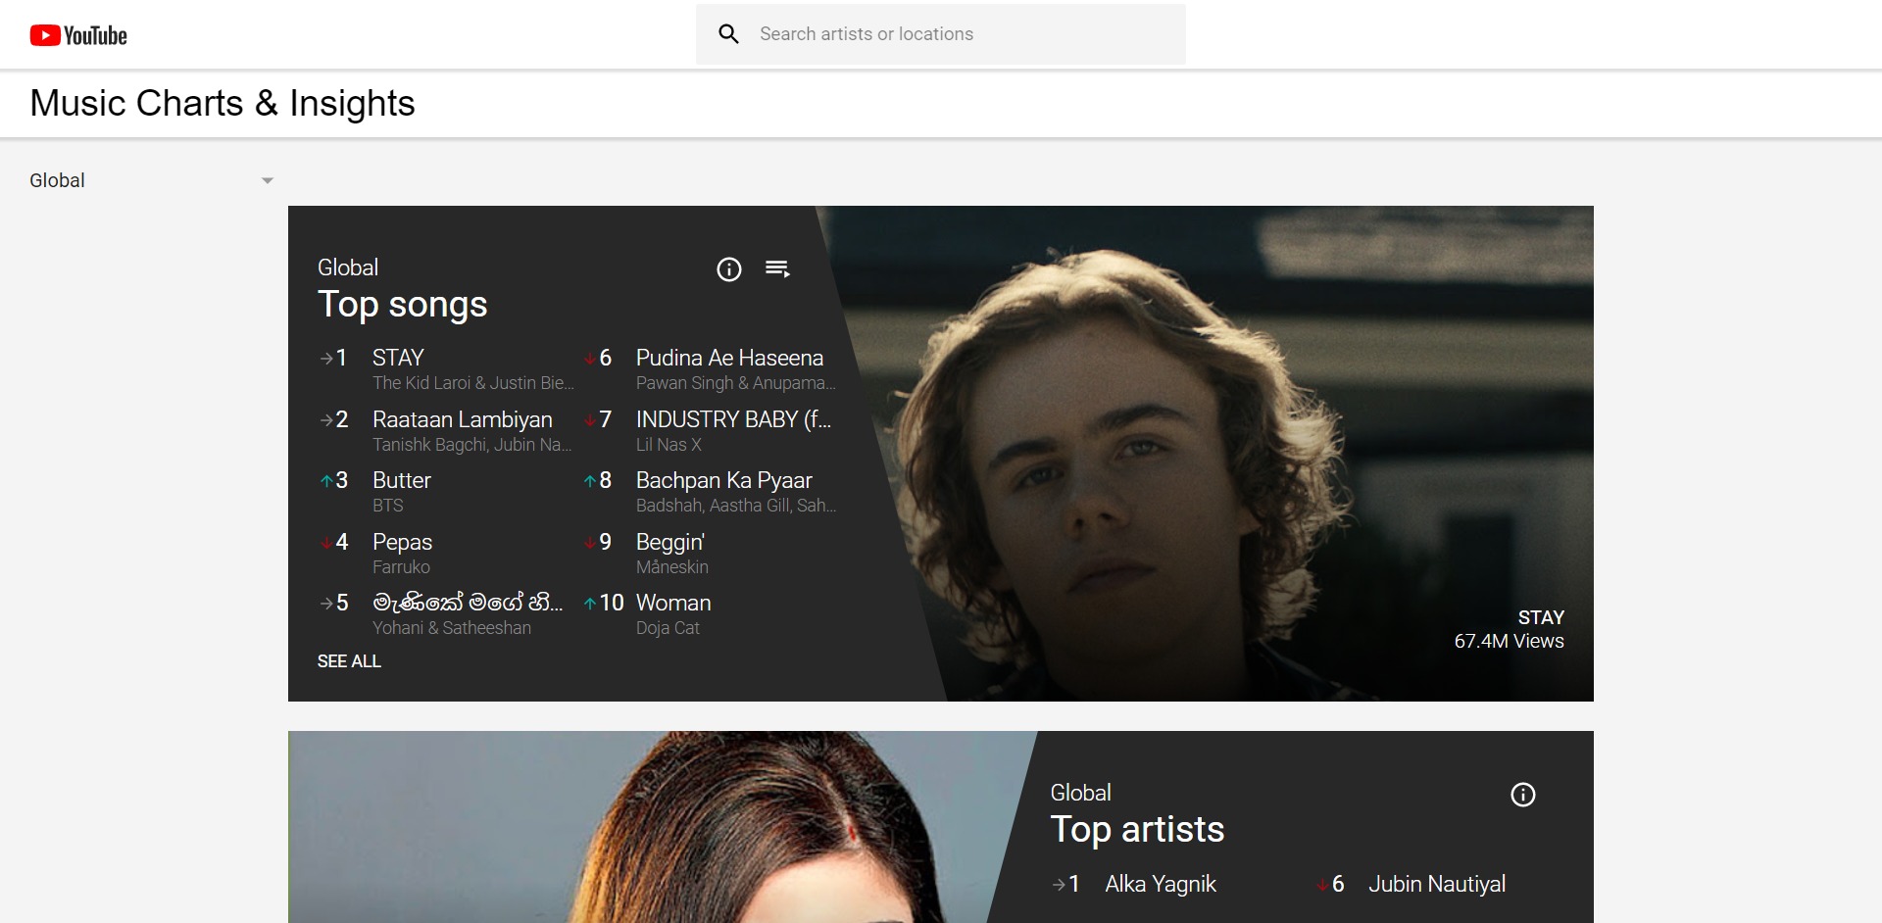The image size is (1882, 923).
Task: Click the Top songs heading
Action: (x=402, y=305)
